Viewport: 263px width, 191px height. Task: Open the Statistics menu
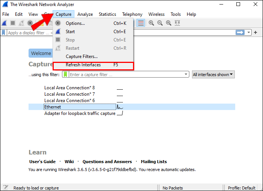107,14
